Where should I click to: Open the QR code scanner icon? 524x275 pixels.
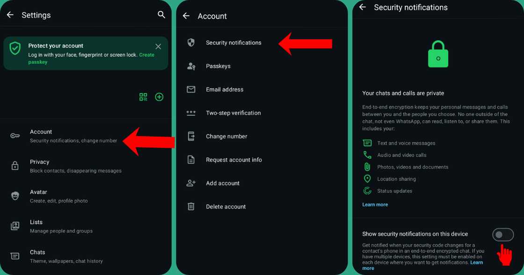click(x=143, y=97)
